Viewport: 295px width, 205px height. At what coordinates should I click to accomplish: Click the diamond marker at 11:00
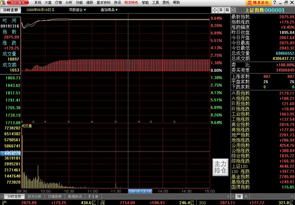(x=92, y=122)
